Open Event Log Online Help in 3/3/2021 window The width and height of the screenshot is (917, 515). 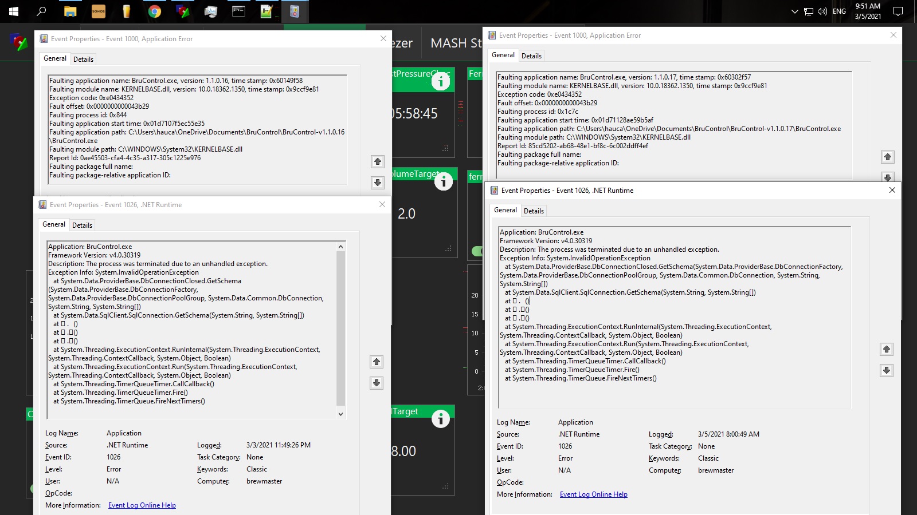[142, 505]
